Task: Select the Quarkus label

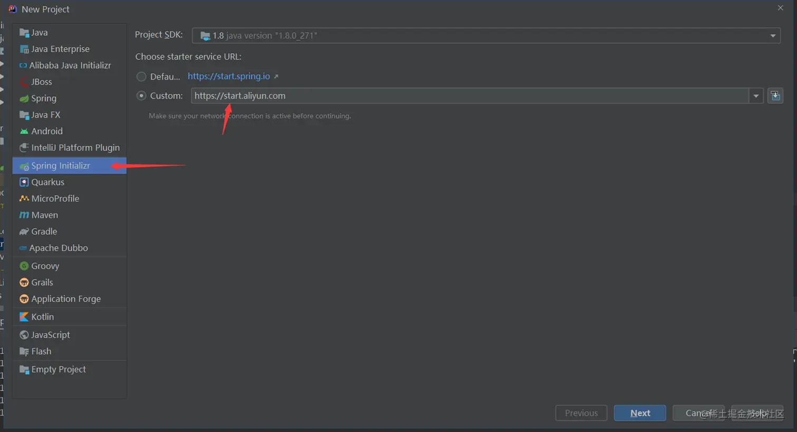Action: (x=48, y=182)
